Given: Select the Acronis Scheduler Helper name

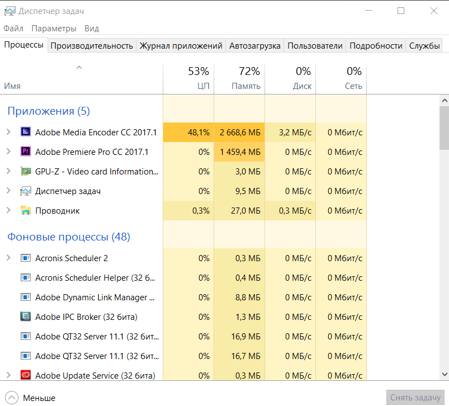Looking at the screenshot, I should [x=95, y=278].
